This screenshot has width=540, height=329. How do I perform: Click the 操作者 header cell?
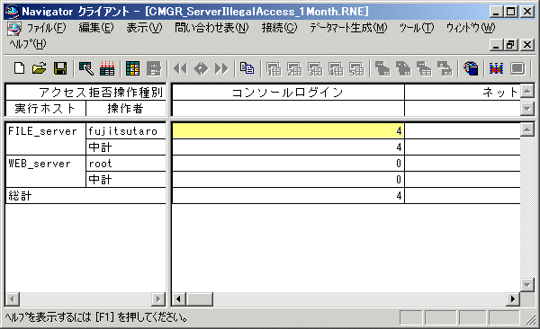[126, 109]
